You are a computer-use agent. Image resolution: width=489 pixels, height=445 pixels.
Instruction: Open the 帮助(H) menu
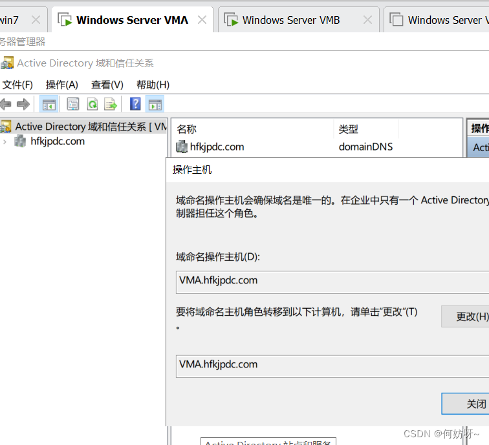153,85
